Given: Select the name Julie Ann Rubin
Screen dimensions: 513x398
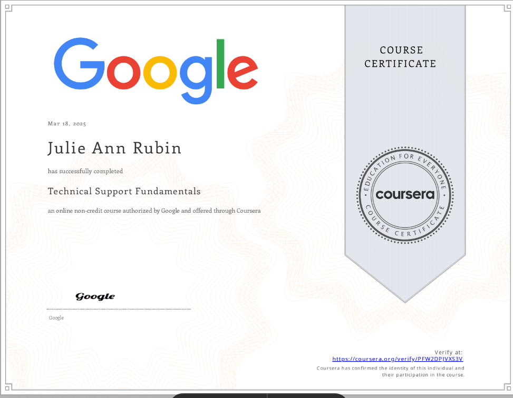Looking at the screenshot, I should click(x=114, y=148).
